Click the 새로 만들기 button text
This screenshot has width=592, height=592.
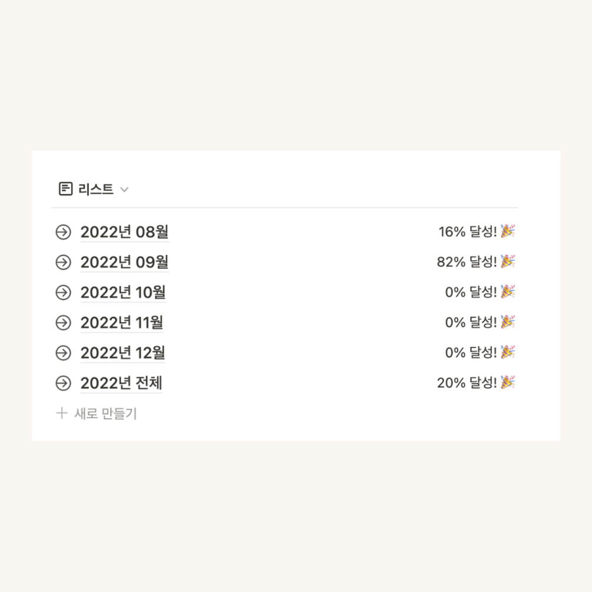pos(105,414)
